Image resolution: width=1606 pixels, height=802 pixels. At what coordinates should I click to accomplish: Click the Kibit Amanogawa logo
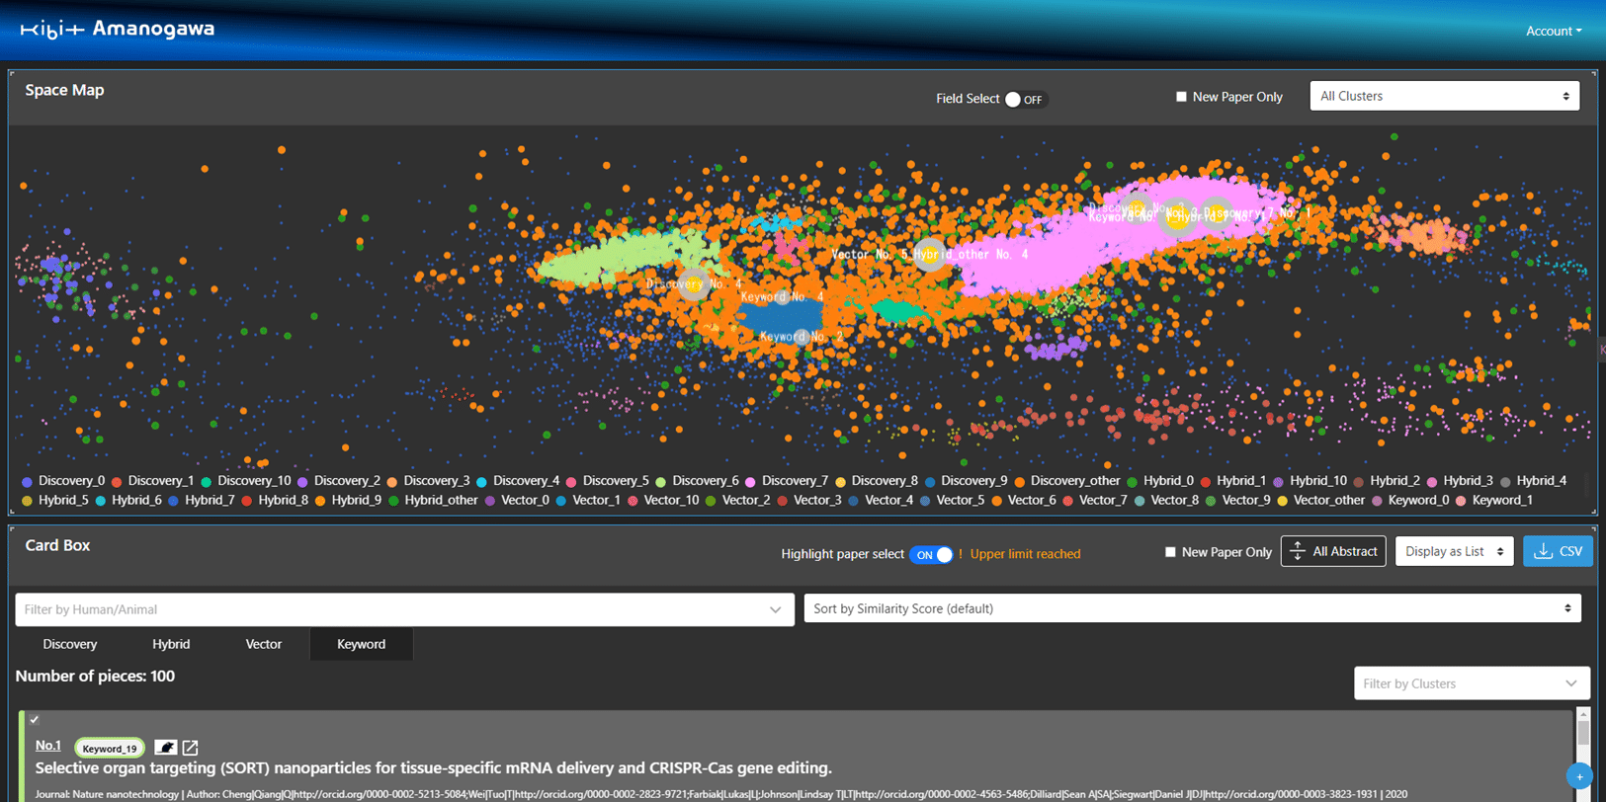click(x=118, y=30)
